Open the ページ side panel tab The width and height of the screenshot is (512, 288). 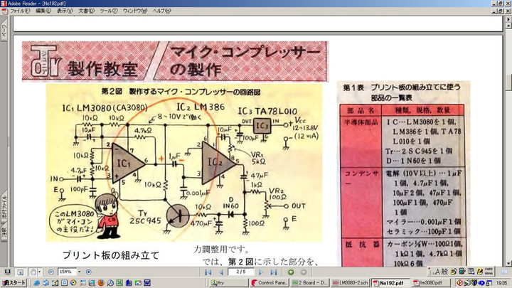pos(4,32)
